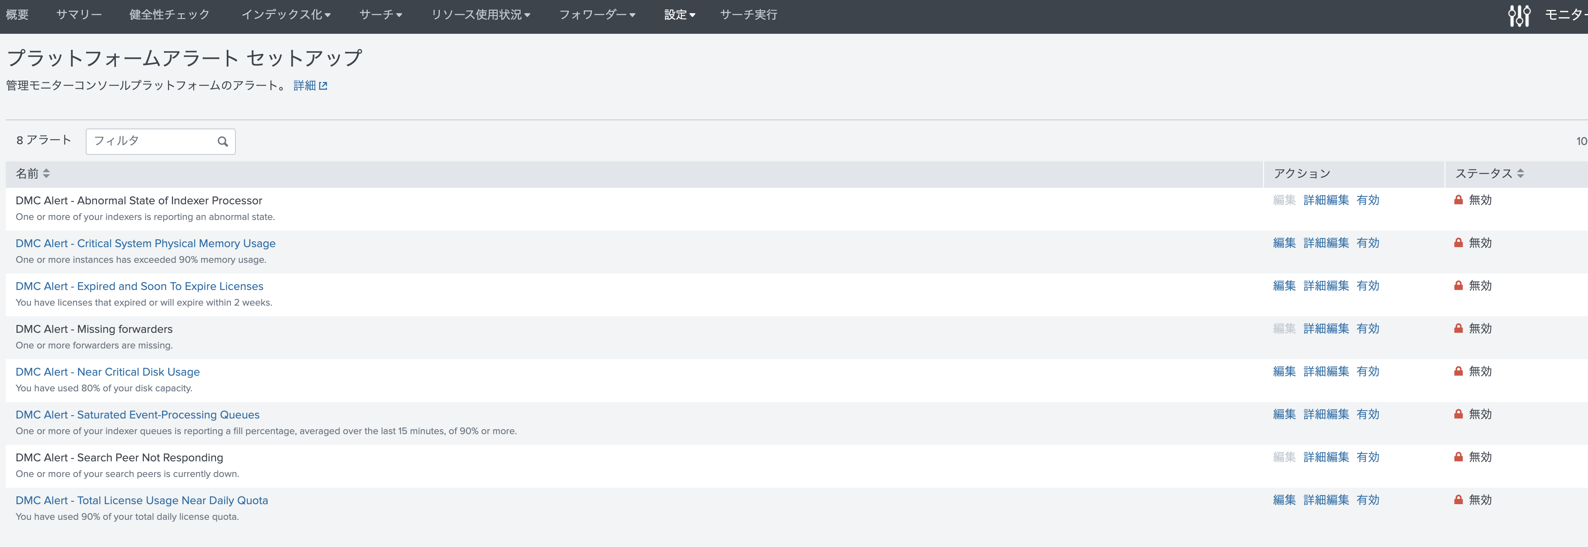The height and width of the screenshot is (547, 1588).
Task: Open the 設定 dropdown menu
Action: pyautogui.click(x=679, y=15)
